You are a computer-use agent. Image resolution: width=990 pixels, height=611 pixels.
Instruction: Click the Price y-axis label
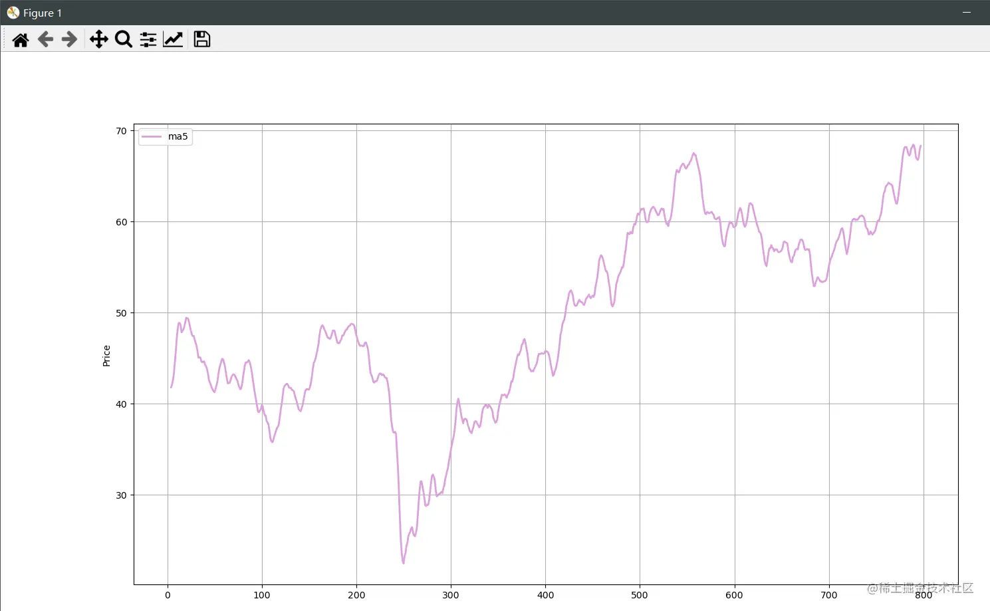[106, 356]
